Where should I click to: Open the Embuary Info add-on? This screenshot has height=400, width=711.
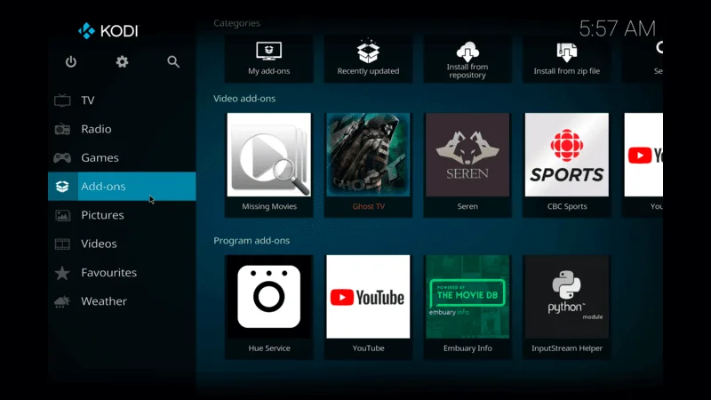(467, 307)
